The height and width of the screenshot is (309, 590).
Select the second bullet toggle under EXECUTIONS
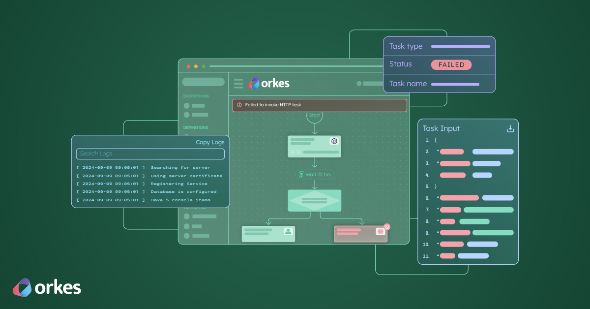186,115
